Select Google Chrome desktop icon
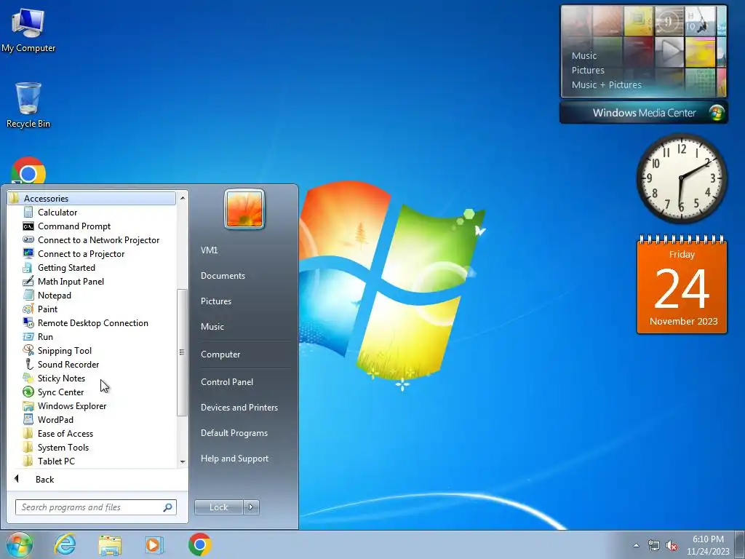 28,170
